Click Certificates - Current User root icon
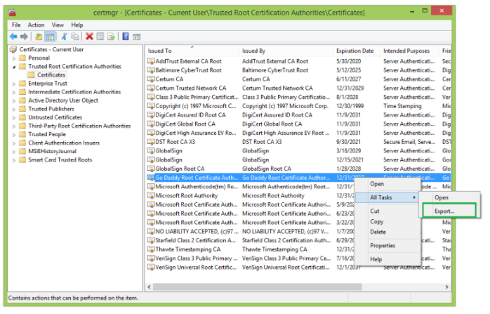The image size is (490, 314). point(13,49)
